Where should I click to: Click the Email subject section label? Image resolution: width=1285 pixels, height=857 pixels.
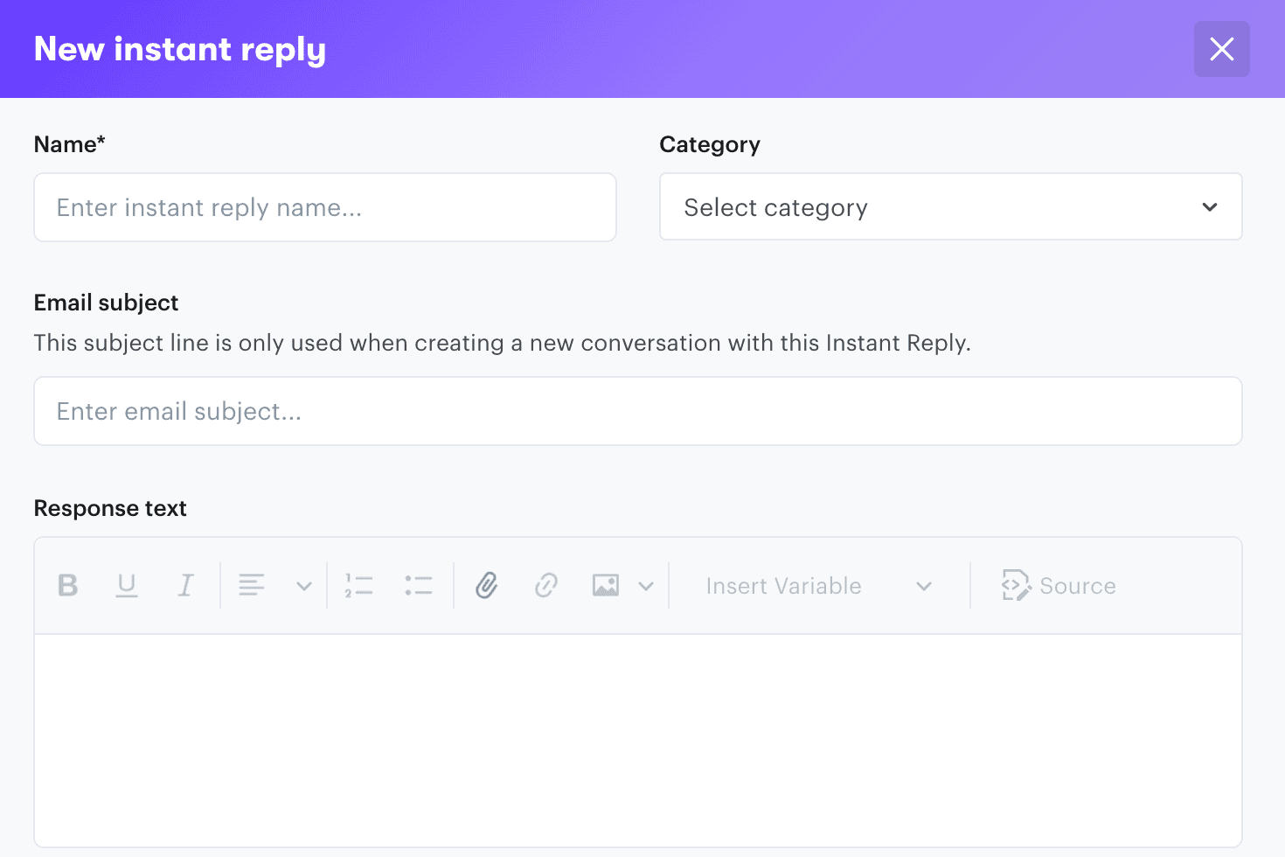click(x=106, y=303)
